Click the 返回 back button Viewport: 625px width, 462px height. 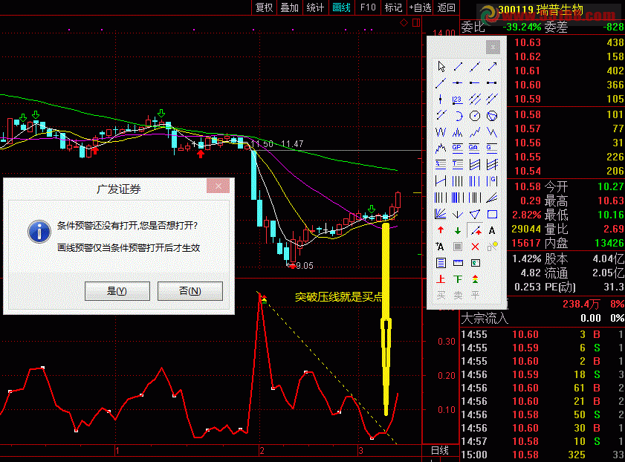pos(446,7)
